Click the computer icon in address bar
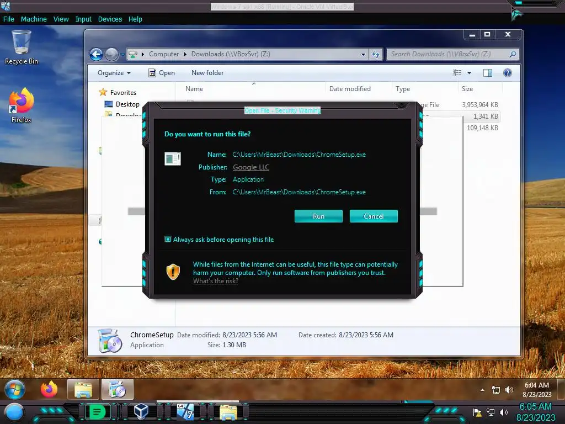This screenshot has width=565, height=424. [x=133, y=55]
